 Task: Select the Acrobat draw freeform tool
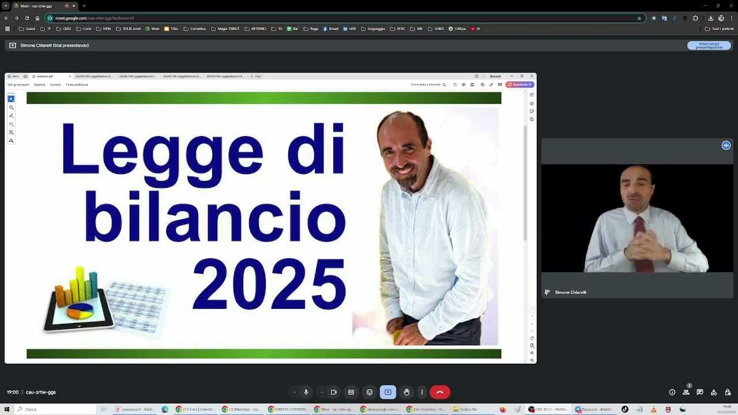click(11, 124)
